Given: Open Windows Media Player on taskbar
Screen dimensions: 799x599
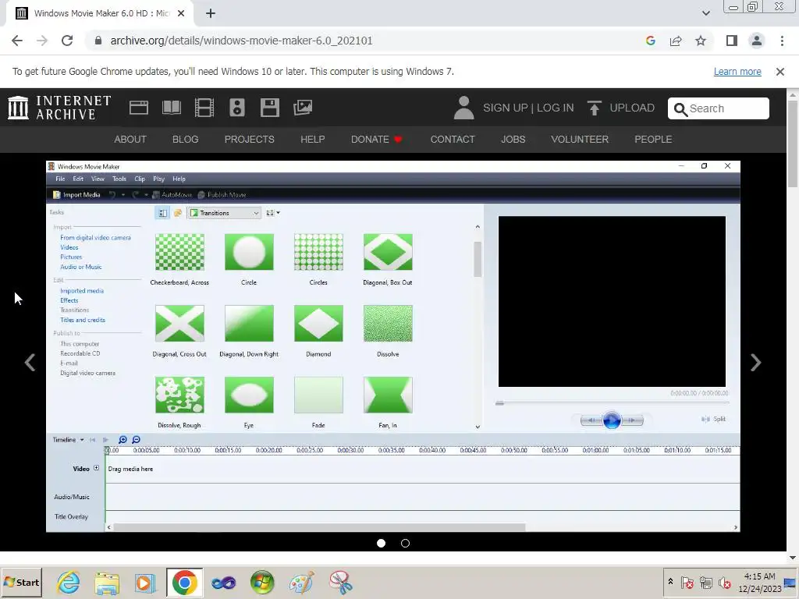Looking at the screenshot, I should coord(145,582).
